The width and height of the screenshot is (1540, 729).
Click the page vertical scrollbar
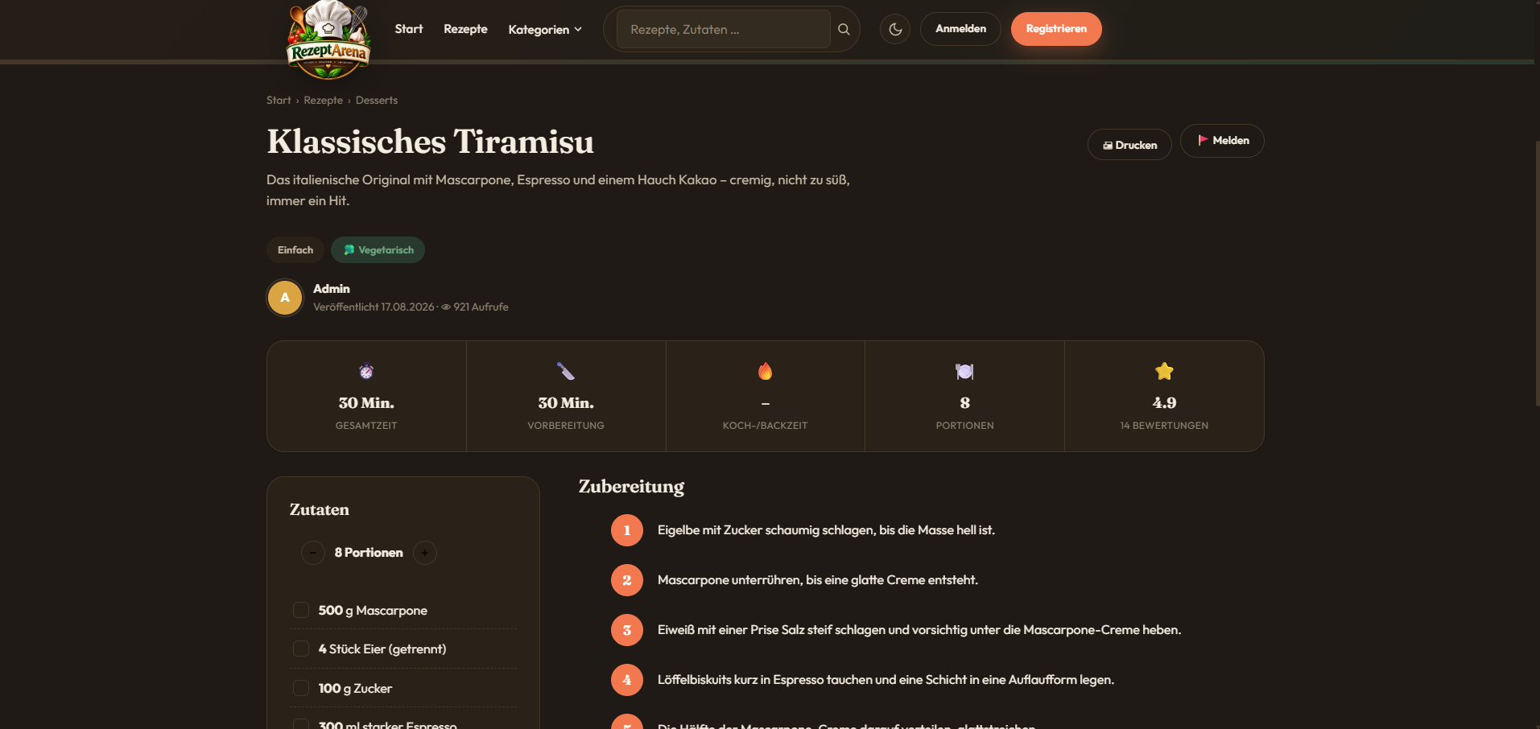1536,274
